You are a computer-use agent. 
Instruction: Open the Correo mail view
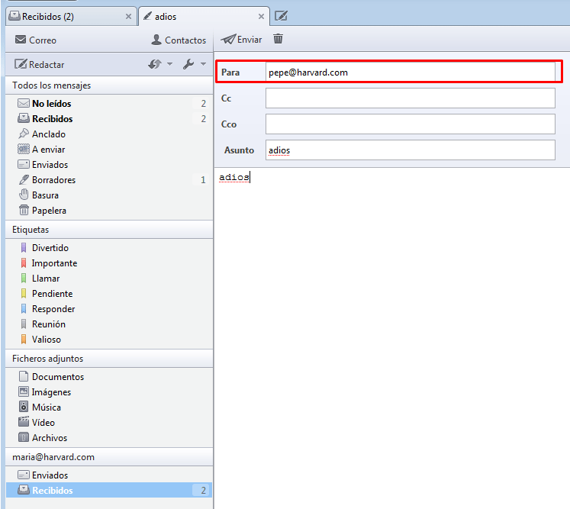pyautogui.click(x=35, y=40)
